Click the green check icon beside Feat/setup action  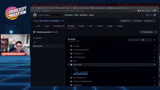coord(34,32)
